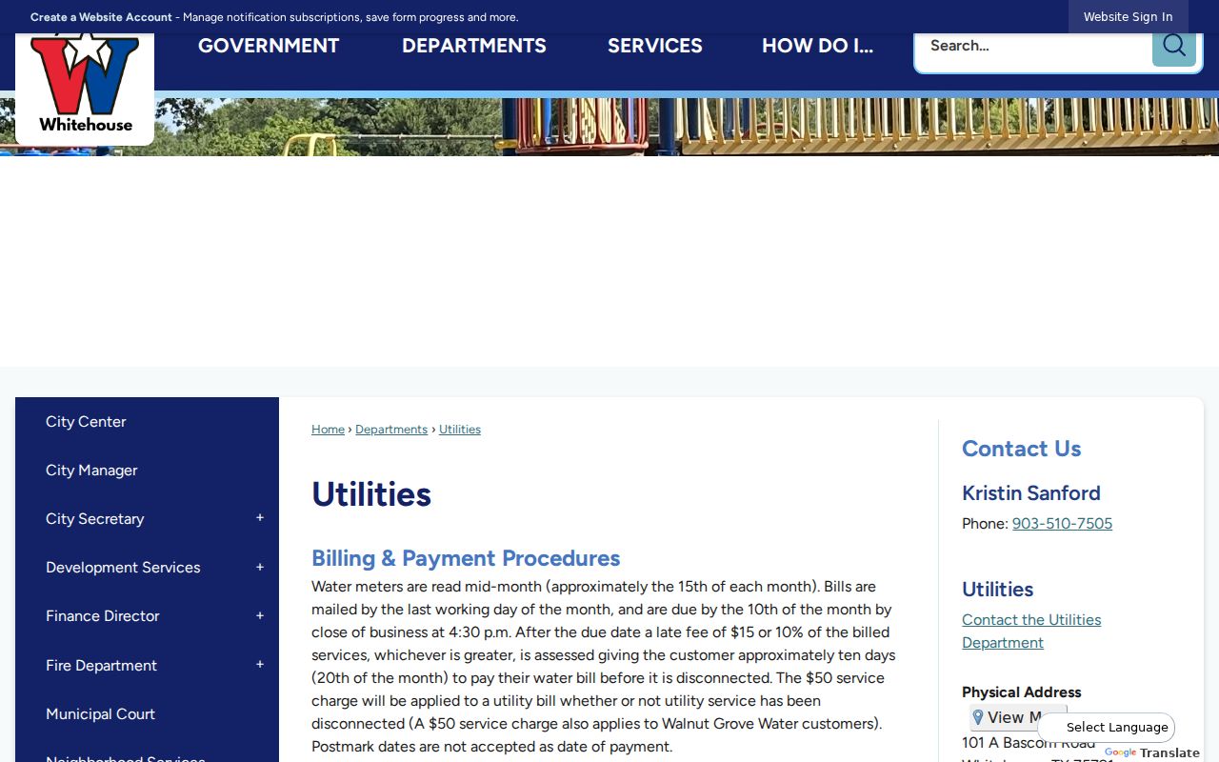Open Fire Department page

point(101,666)
